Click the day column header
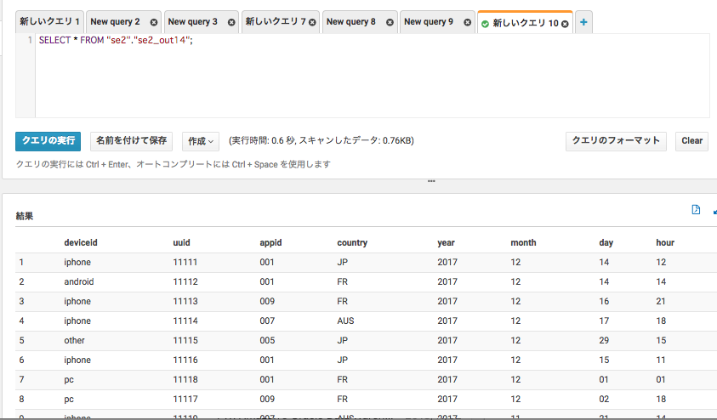Image resolution: width=717 pixels, height=420 pixels. click(606, 242)
